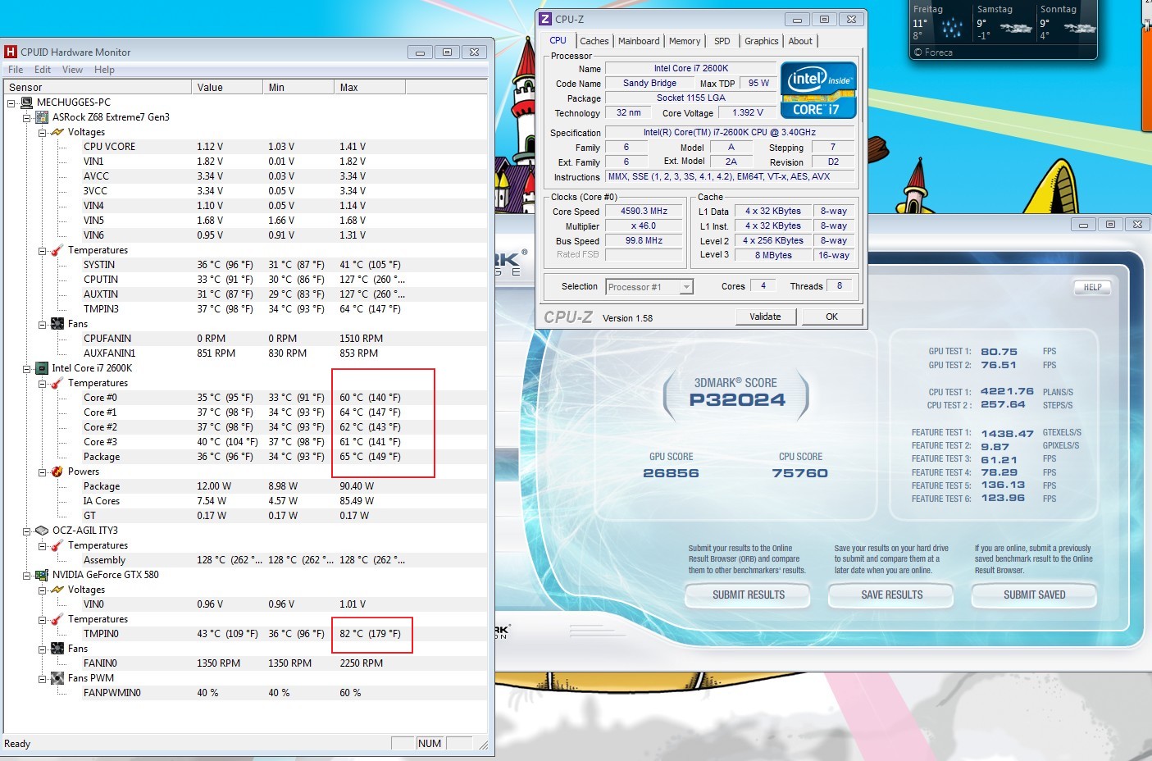Collapse the Voltages node under ASRock
1152x761 pixels.
point(43,132)
